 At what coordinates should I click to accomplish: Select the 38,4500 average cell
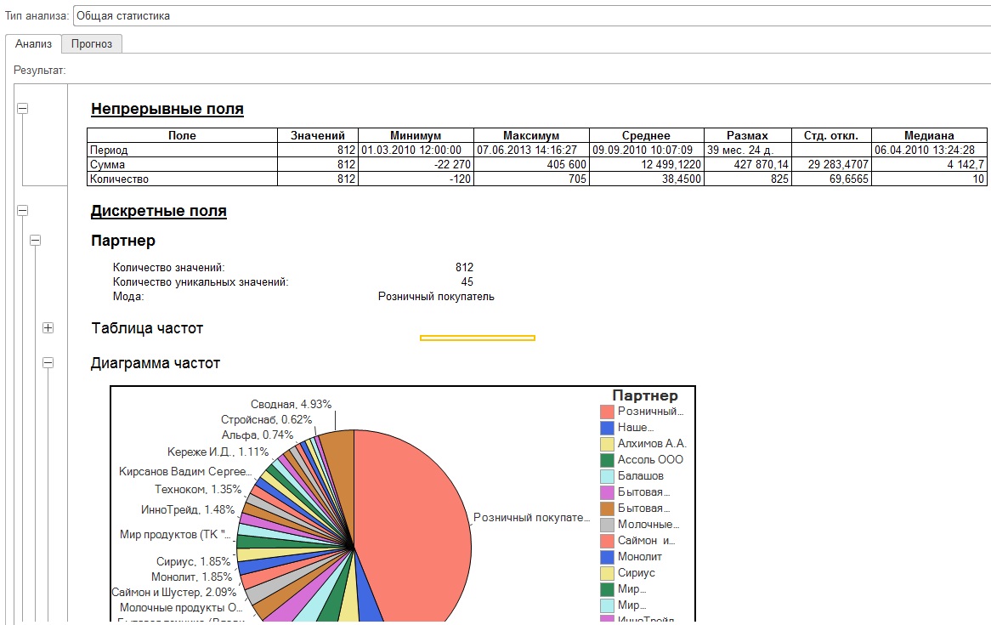point(647,179)
